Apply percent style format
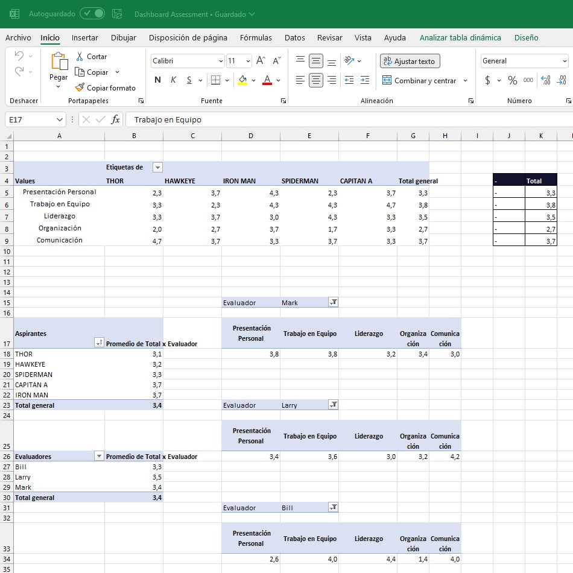573x573 pixels. pyautogui.click(x=512, y=80)
